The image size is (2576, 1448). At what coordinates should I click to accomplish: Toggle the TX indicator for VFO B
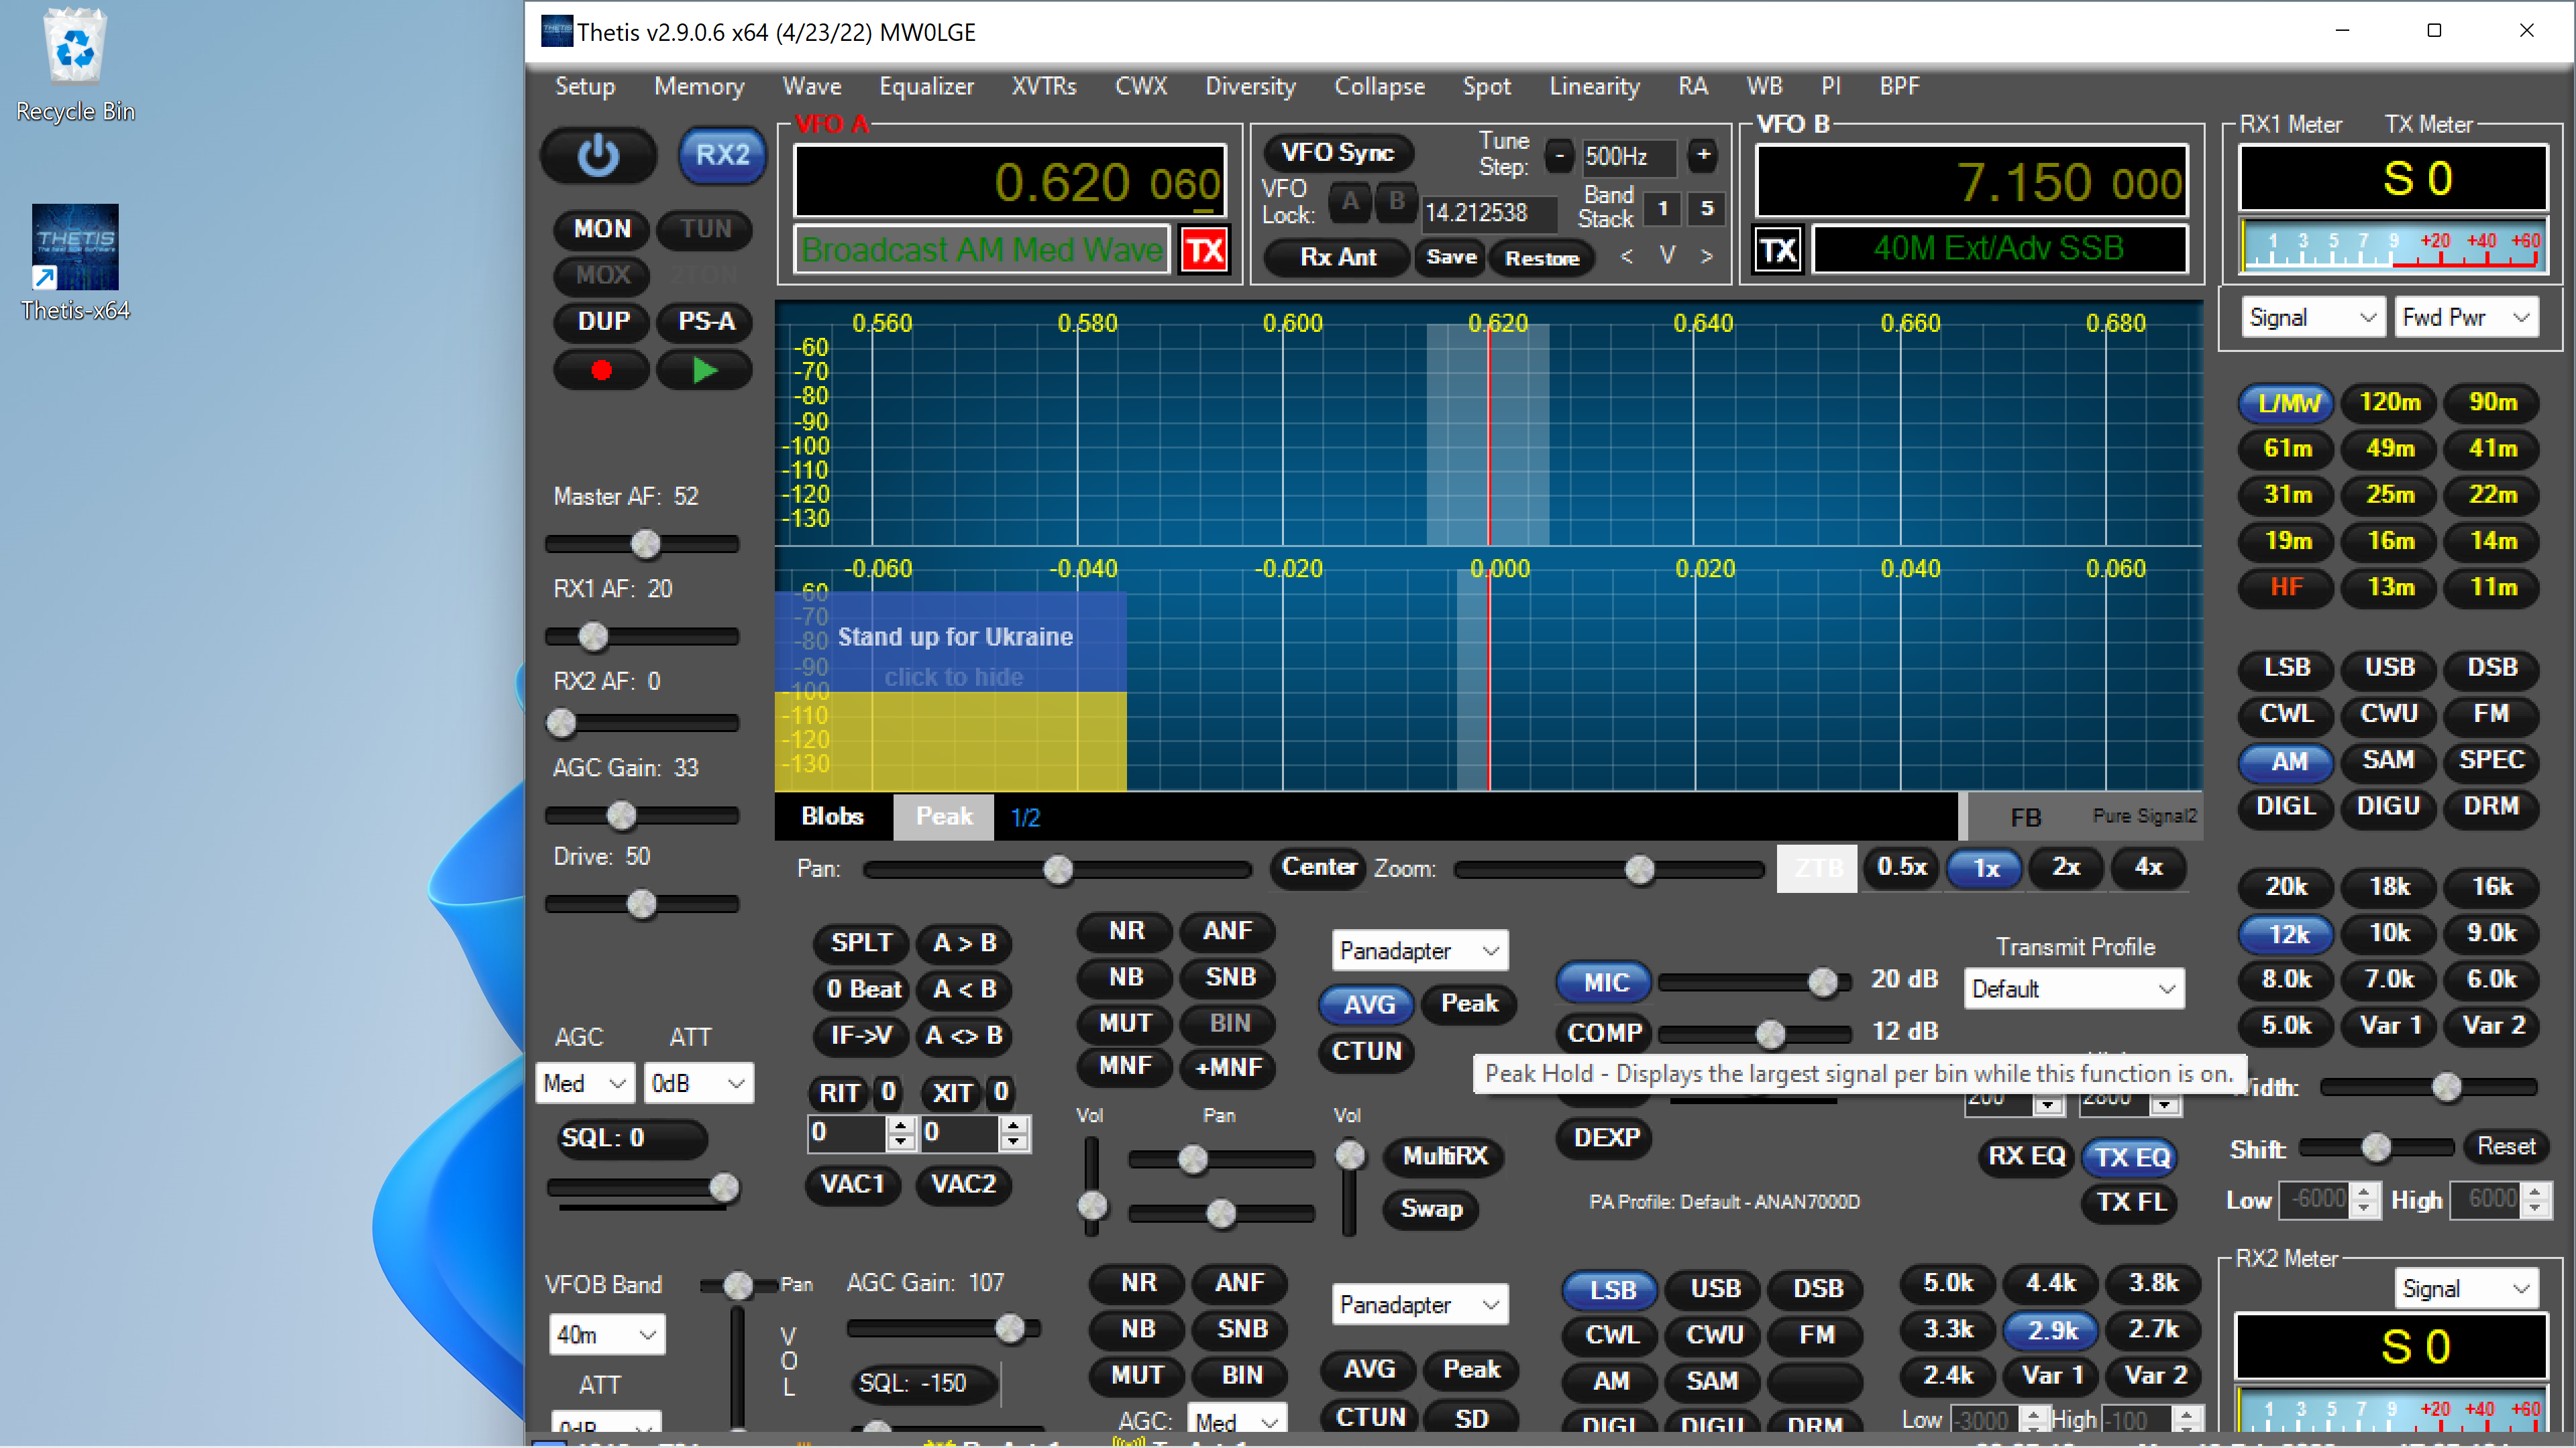(x=1779, y=250)
